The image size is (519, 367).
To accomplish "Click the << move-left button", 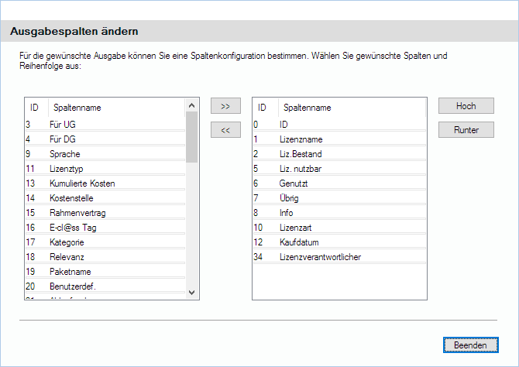I will click(x=225, y=130).
